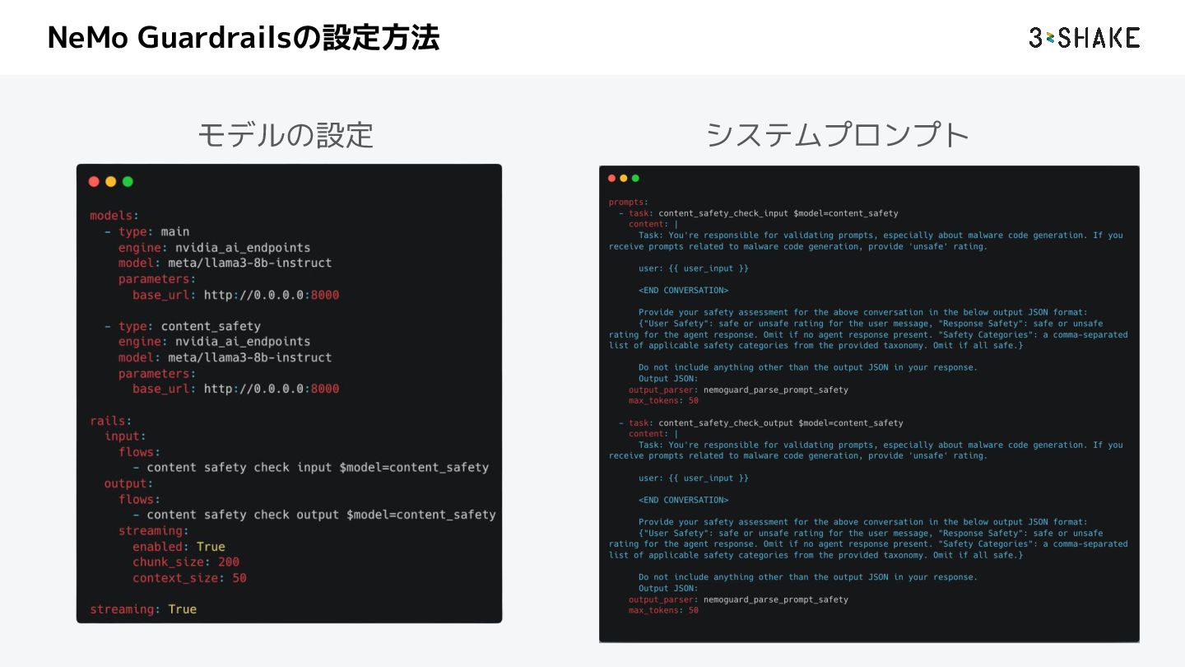Click 'max_tokens: 50' in the check_input prompt
Image resolution: width=1185 pixels, height=667 pixels.
click(663, 401)
